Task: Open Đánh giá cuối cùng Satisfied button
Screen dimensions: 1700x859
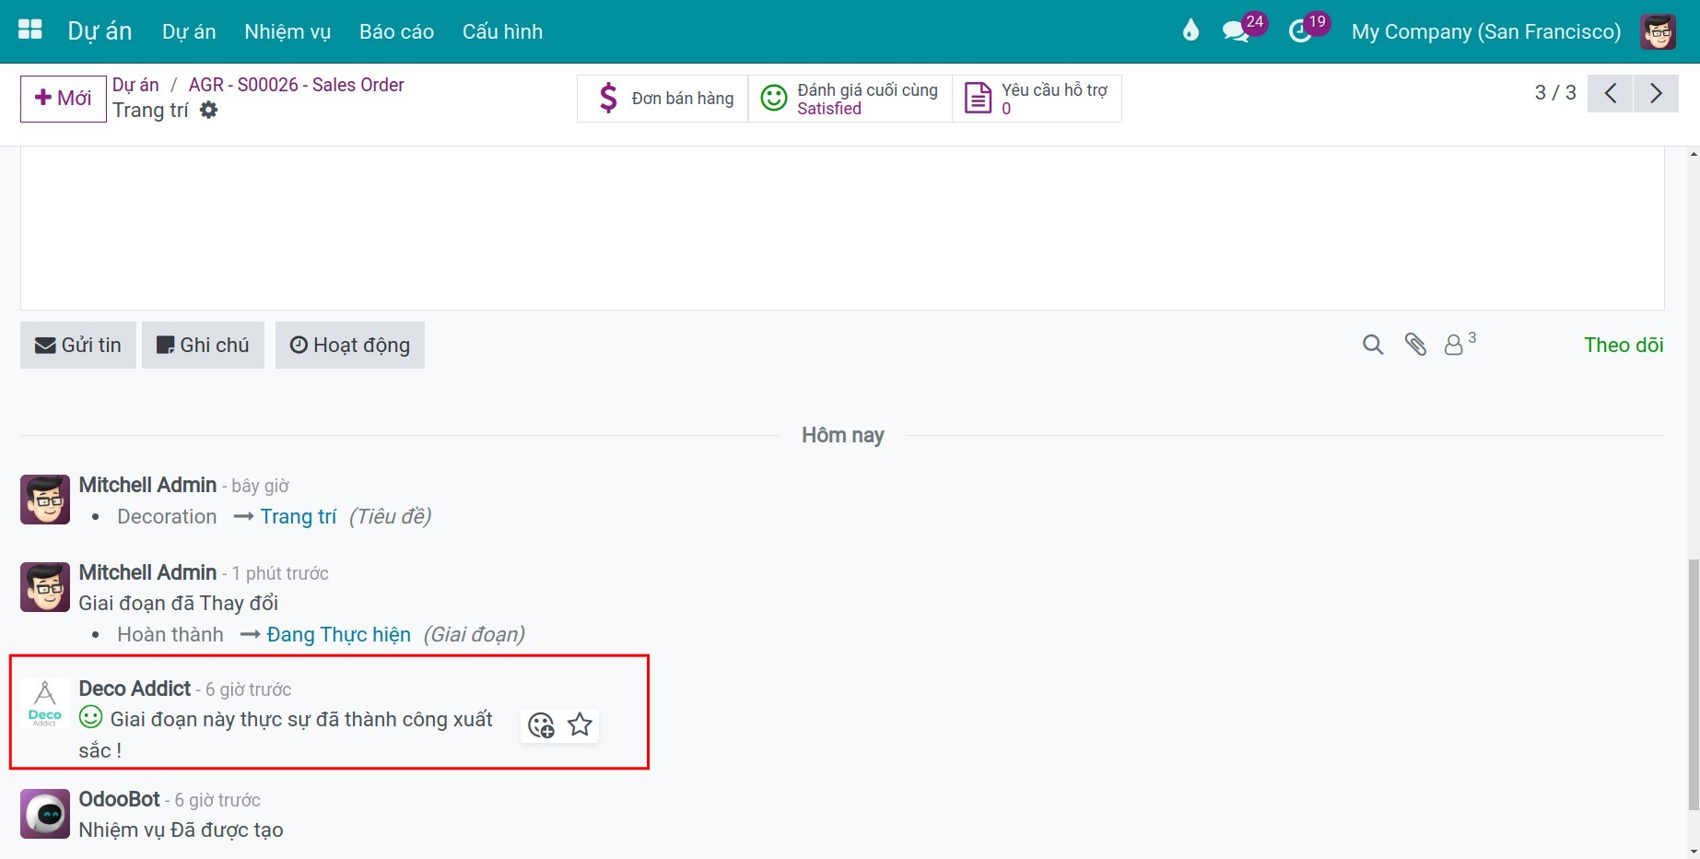Action: click(x=850, y=99)
